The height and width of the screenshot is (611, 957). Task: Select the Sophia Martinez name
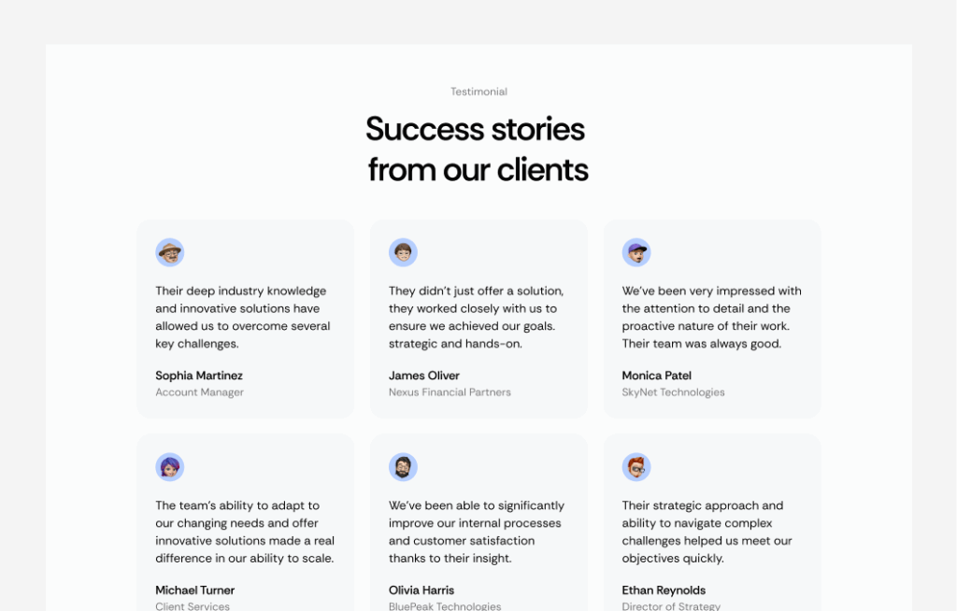pos(199,376)
